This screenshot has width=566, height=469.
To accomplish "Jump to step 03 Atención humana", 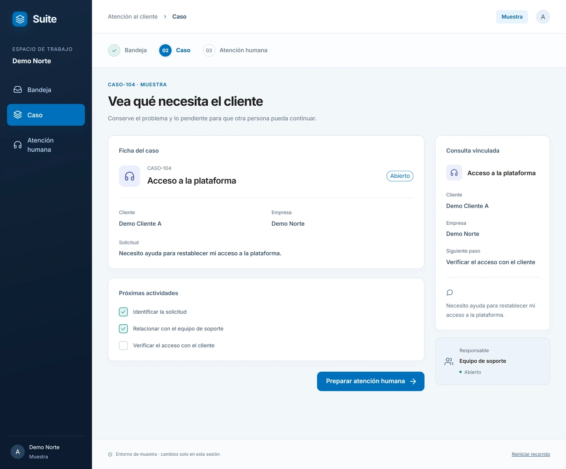I will [x=235, y=50].
